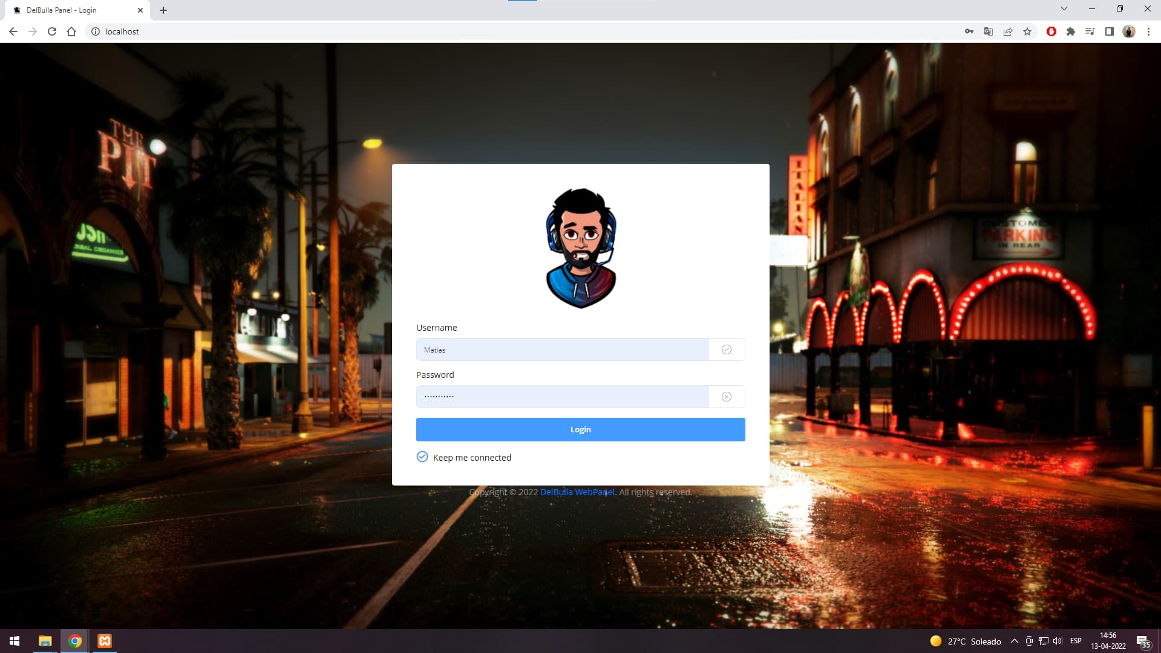
Task: Click the checkmark icon beside Username
Action: 727,349
